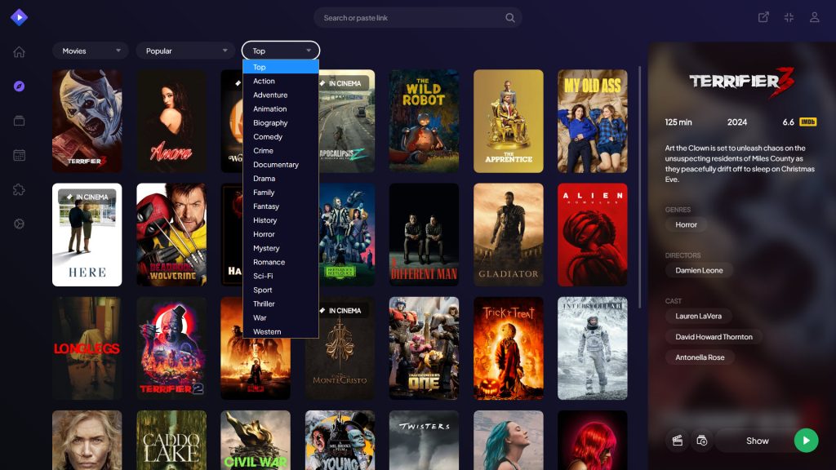The height and width of the screenshot is (470, 836).
Task: Open the Deadpool & Wolverine poster
Action: 171,235
